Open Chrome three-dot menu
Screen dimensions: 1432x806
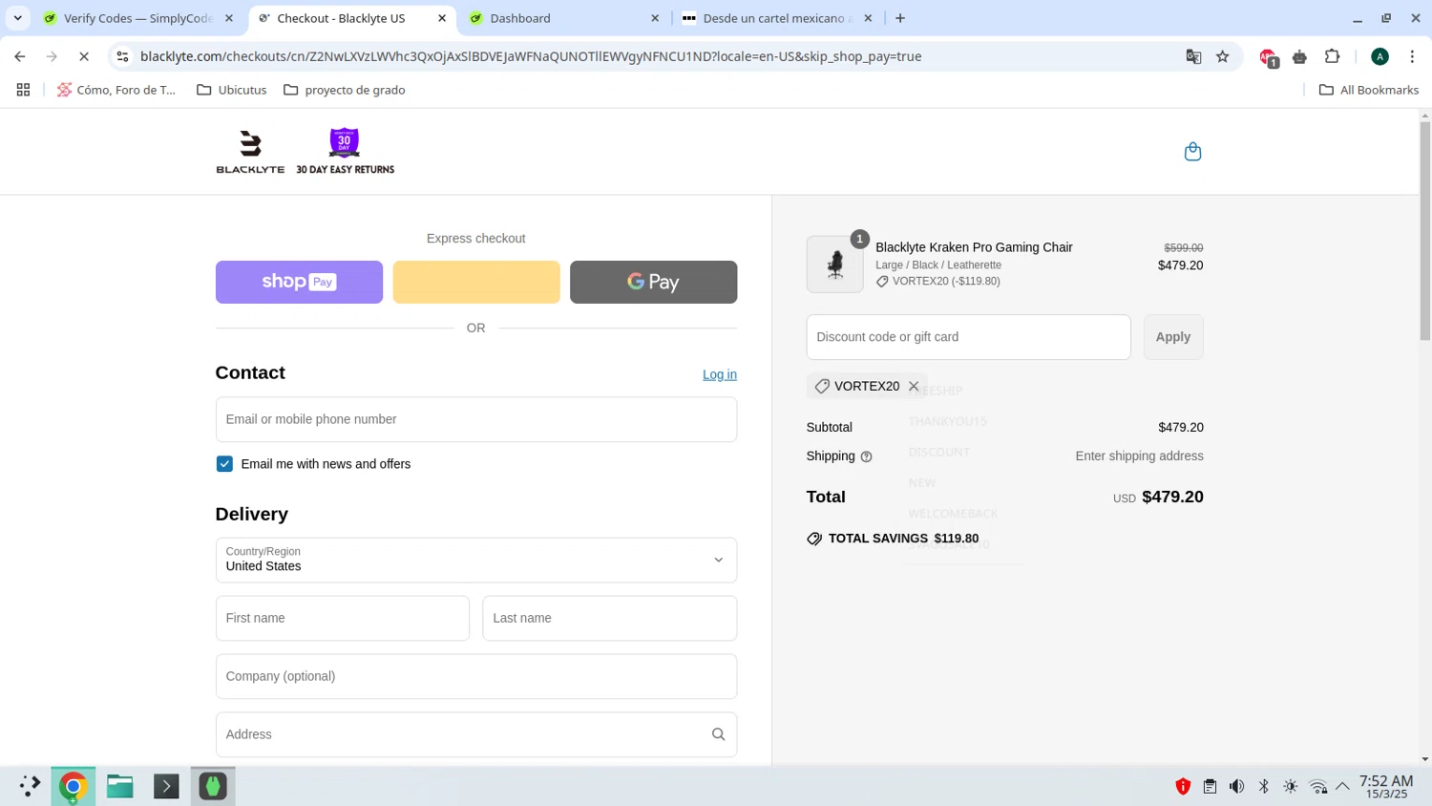pyautogui.click(x=1412, y=56)
